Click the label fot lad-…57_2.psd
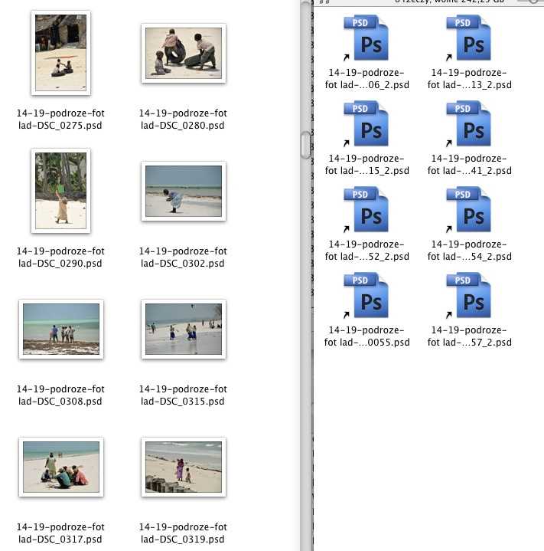544x551 pixels. click(x=469, y=343)
